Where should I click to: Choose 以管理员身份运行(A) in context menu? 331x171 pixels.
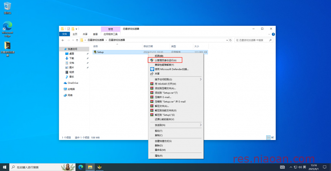click(176, 60)
